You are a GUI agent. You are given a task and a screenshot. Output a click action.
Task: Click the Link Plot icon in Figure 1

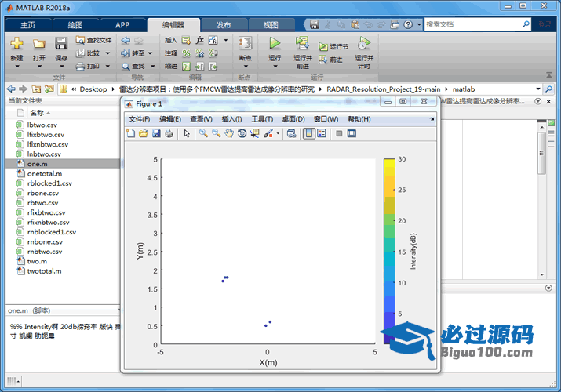coord(292,133)
